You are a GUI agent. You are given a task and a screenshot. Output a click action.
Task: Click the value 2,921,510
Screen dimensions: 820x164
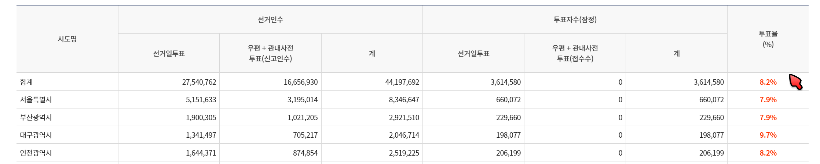coord(404,118)
